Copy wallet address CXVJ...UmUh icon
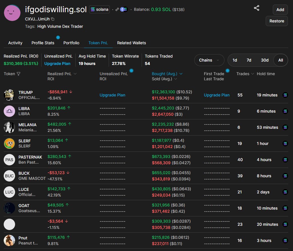The height and width of the screenshot is (251, 293). [53, 19]
